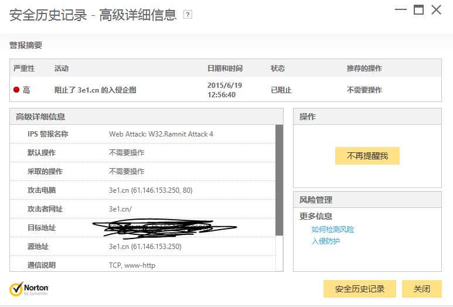This screenshot has height=307, width=453.
Task: Click the 已阻止 status cell
Action: tap(281, 90)
